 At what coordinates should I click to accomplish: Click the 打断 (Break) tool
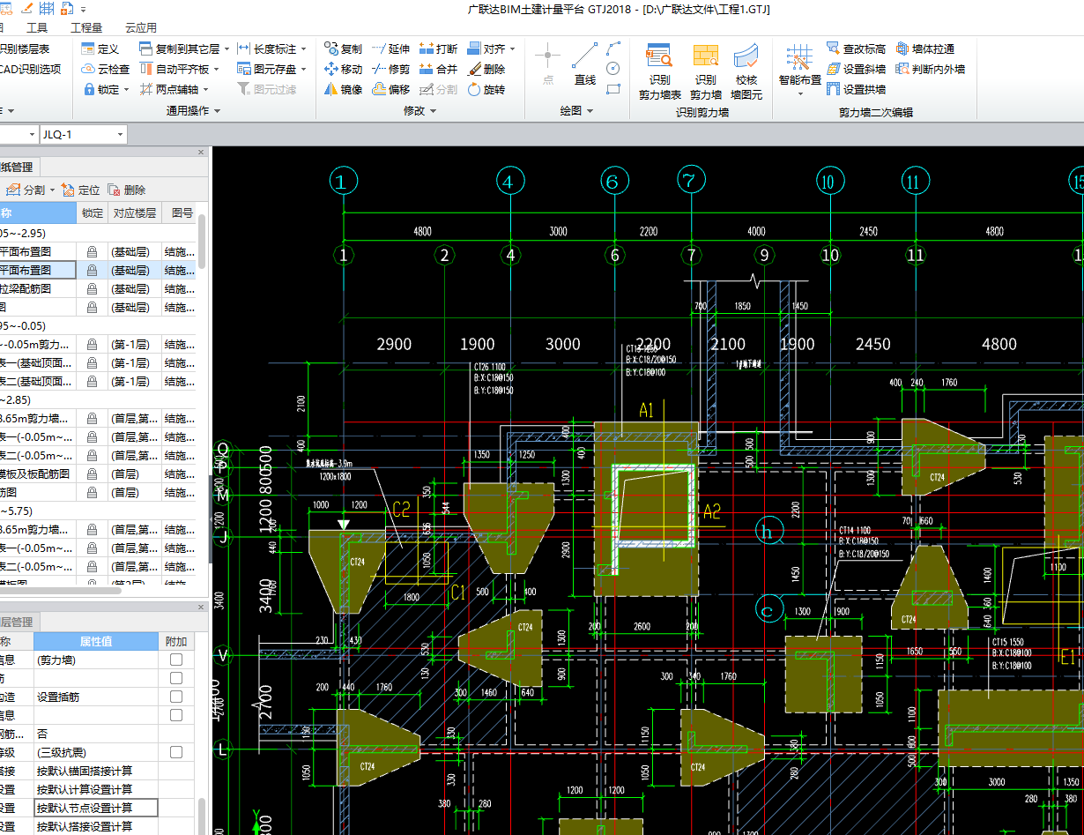click(438, 48)
